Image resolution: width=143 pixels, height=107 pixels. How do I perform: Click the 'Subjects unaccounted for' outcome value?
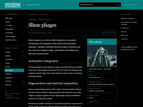click(96, 91)
